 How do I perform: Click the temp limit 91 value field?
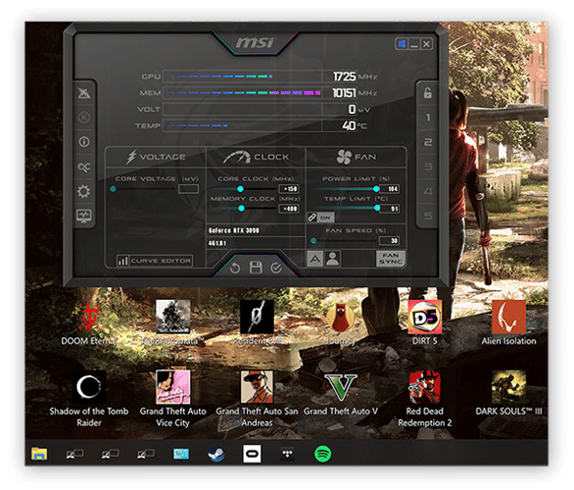tap(390, 209)
